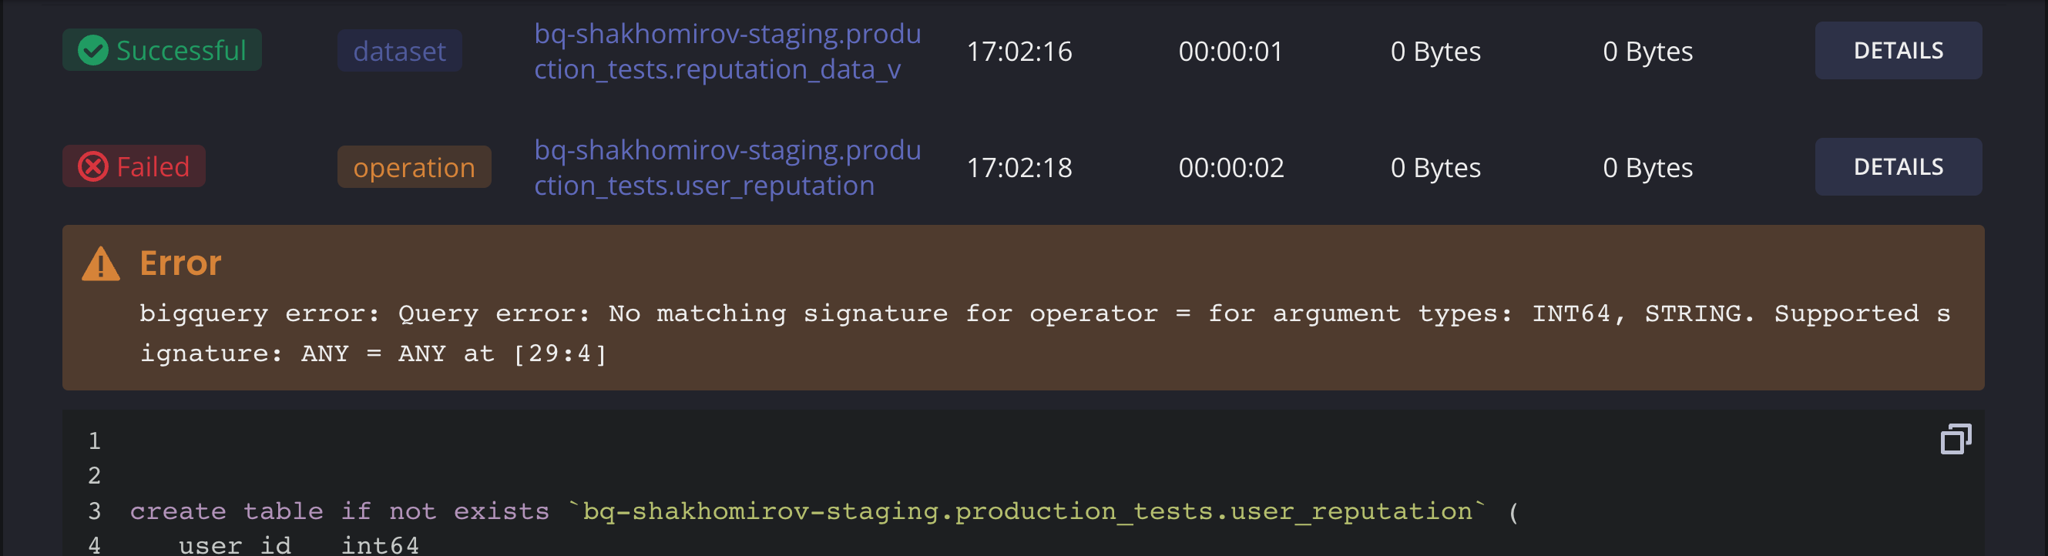This screenshot has height=556, width=2048.
Task: Click line number 3 in the code viewer
Action: 94,510
